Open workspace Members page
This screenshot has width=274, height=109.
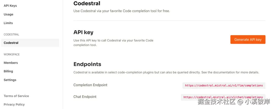click(x=11, y=63)
